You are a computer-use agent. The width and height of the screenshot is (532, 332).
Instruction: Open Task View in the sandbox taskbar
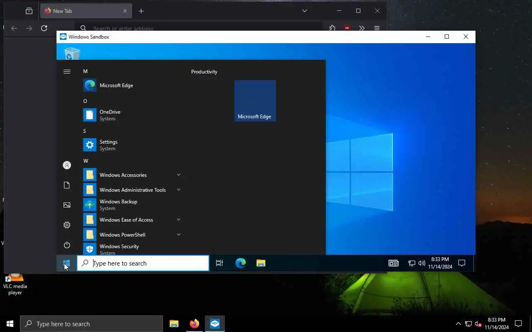point(219,263)
